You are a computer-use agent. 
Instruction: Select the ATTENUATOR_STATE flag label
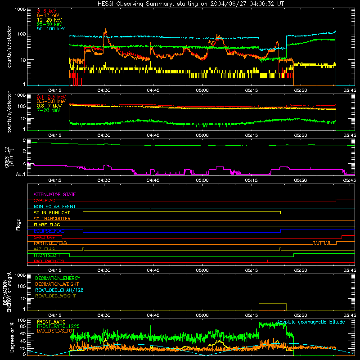pyautogui.click(x=54, y=194)
